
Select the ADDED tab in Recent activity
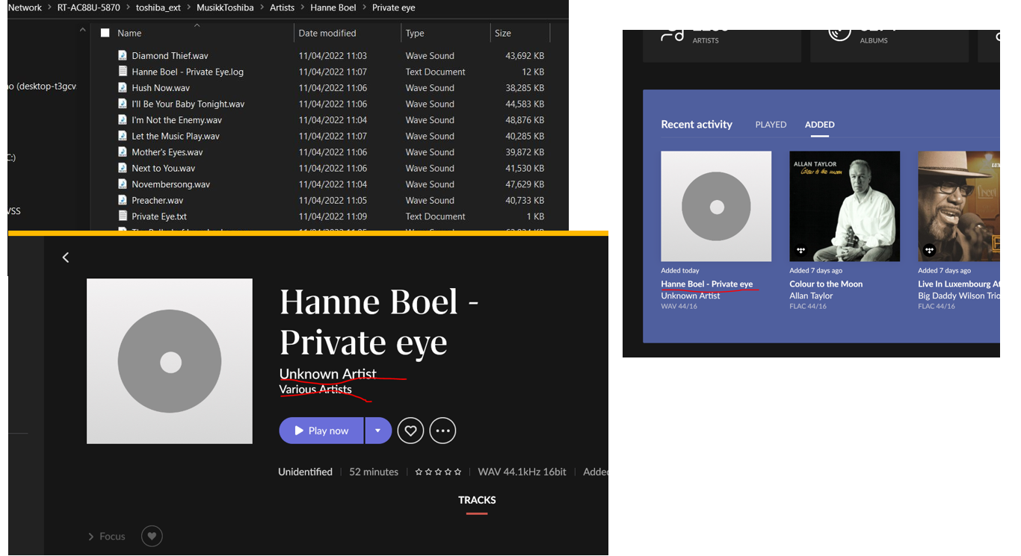(820, 125)
